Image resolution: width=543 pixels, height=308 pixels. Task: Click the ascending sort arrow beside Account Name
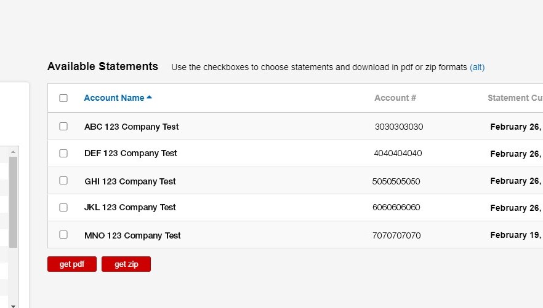click(150, 98)
